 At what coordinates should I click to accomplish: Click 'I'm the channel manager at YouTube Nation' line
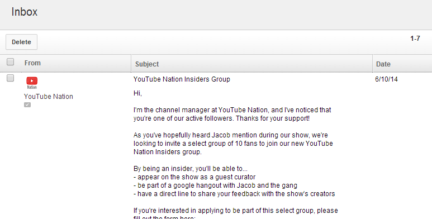point(232,110)
